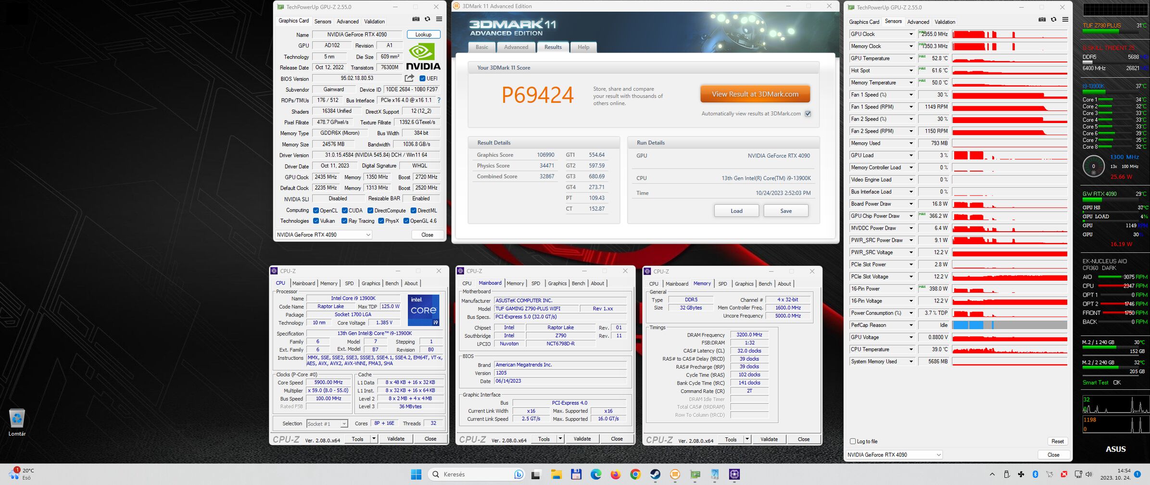Screen dimensions: 1150x485
Task: Take a screenshot via camera icon in GPU-Z Graphics Card window
Action: tap(416, 19)
